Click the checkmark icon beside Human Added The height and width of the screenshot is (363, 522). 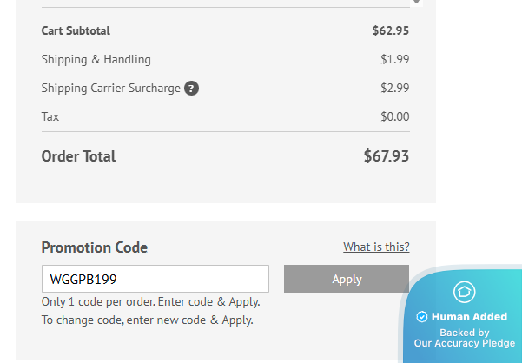[x=422, y=317]
